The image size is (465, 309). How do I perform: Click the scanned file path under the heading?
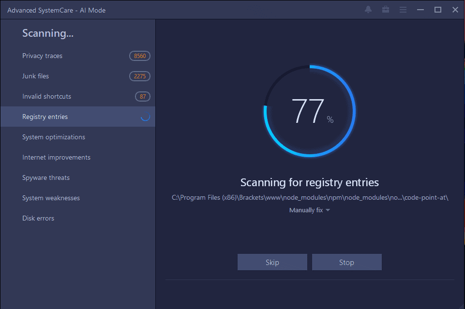click(310, 197)
